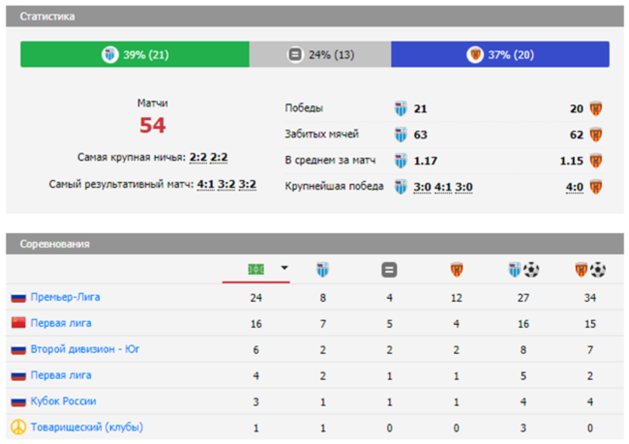The image size is (629, 444).
Task: Click blue-striped team wins column header icon
Action: (x=323, y=270)
